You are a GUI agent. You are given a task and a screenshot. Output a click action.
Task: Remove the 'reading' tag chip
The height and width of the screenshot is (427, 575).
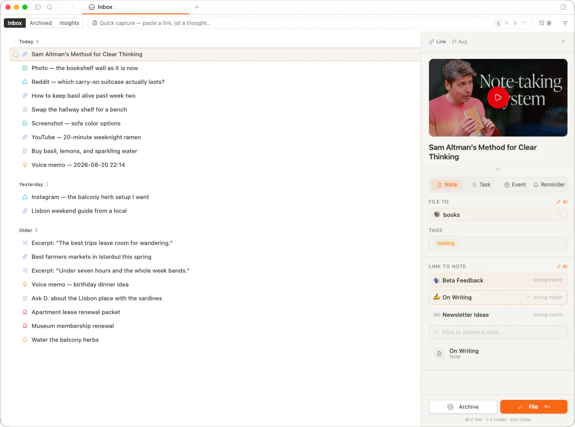point(445,243)
